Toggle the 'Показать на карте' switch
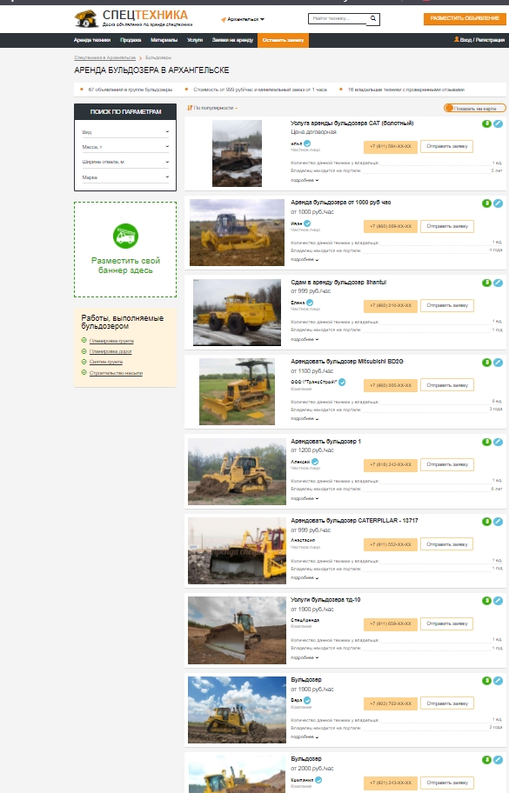Viewport: 509px width, 793px height. (474, 108)
